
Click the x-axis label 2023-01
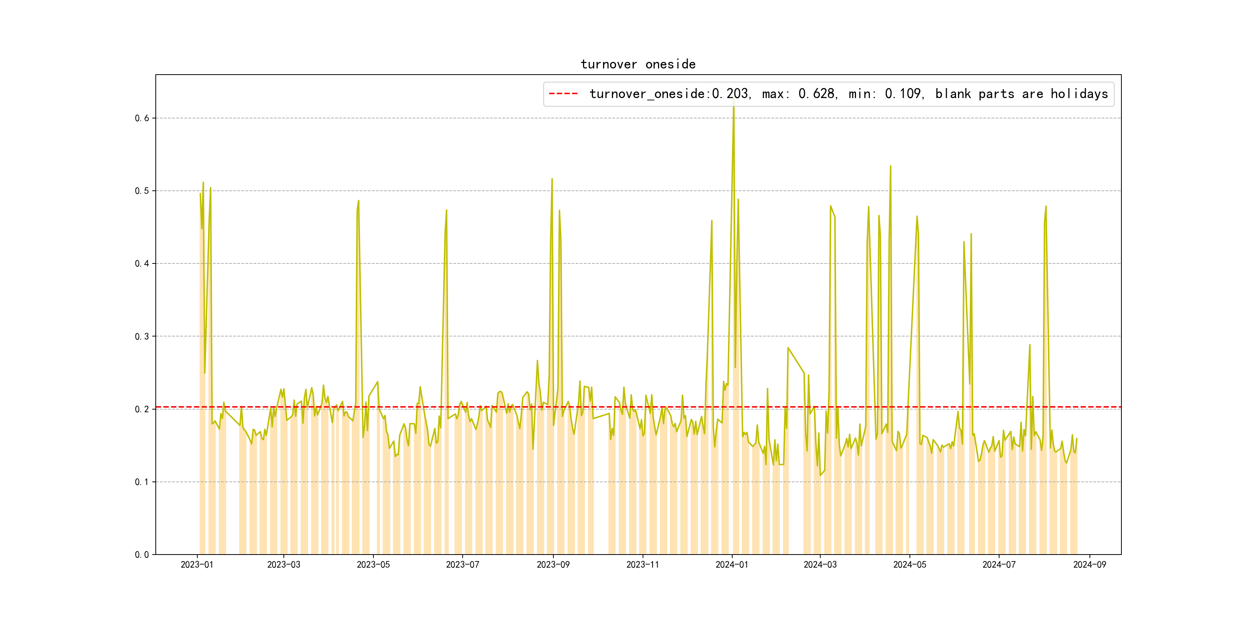(197, 565)
